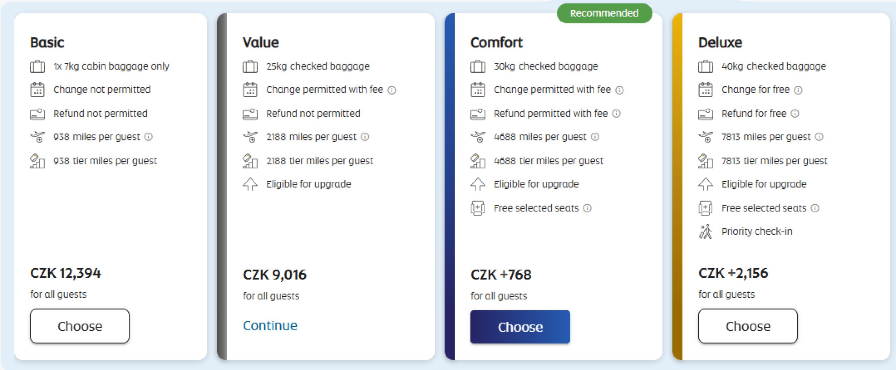
Task: Click info icon beside Deluxe Refund for free
Action: coord(795,114)
